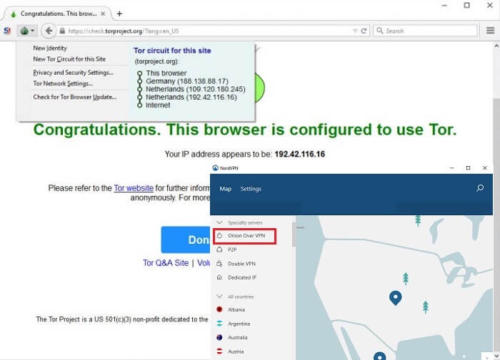Click the blue Donate button
500x360 pixels.
pos(186,240)
